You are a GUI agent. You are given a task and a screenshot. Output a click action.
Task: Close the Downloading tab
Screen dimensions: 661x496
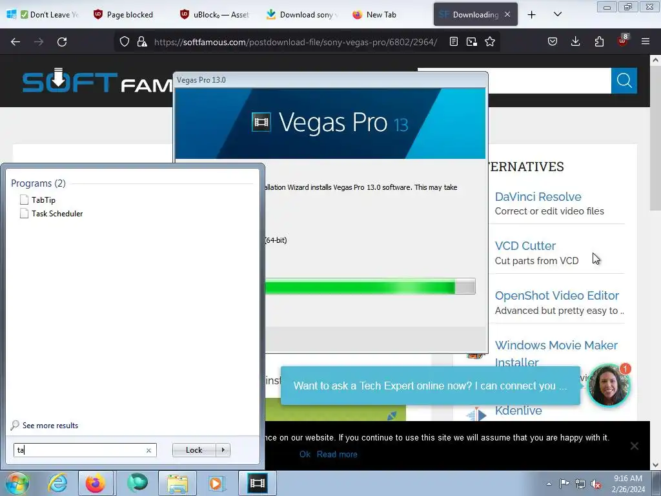pyautogui.click(x=507, y=14)
